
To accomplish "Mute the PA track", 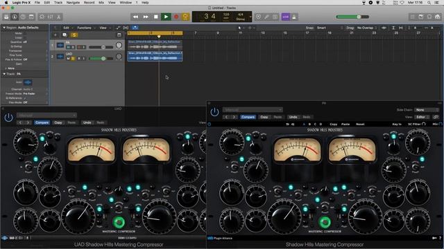I will pos(68,47).
